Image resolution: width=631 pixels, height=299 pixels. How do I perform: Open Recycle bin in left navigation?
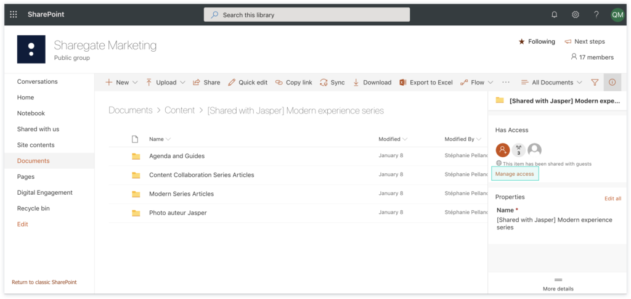[x=33, y=208]
